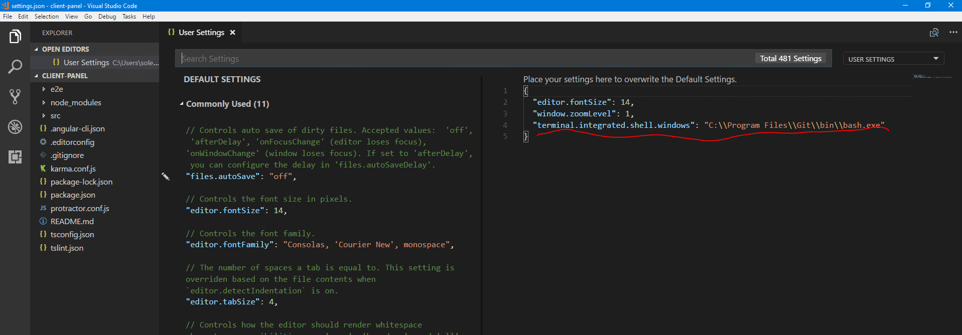
Task: Click the terminal.integrated.shell.windows setting line
Action: 709,125
